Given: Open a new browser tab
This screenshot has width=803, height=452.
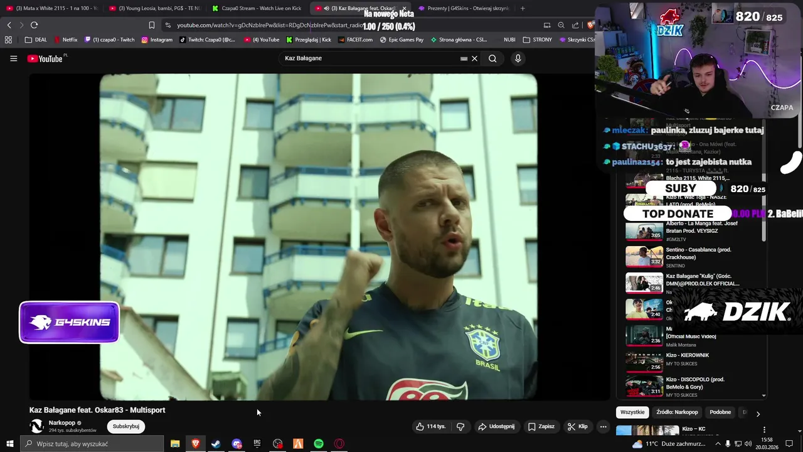Looking at the screenshot, I should pos(523,8).
